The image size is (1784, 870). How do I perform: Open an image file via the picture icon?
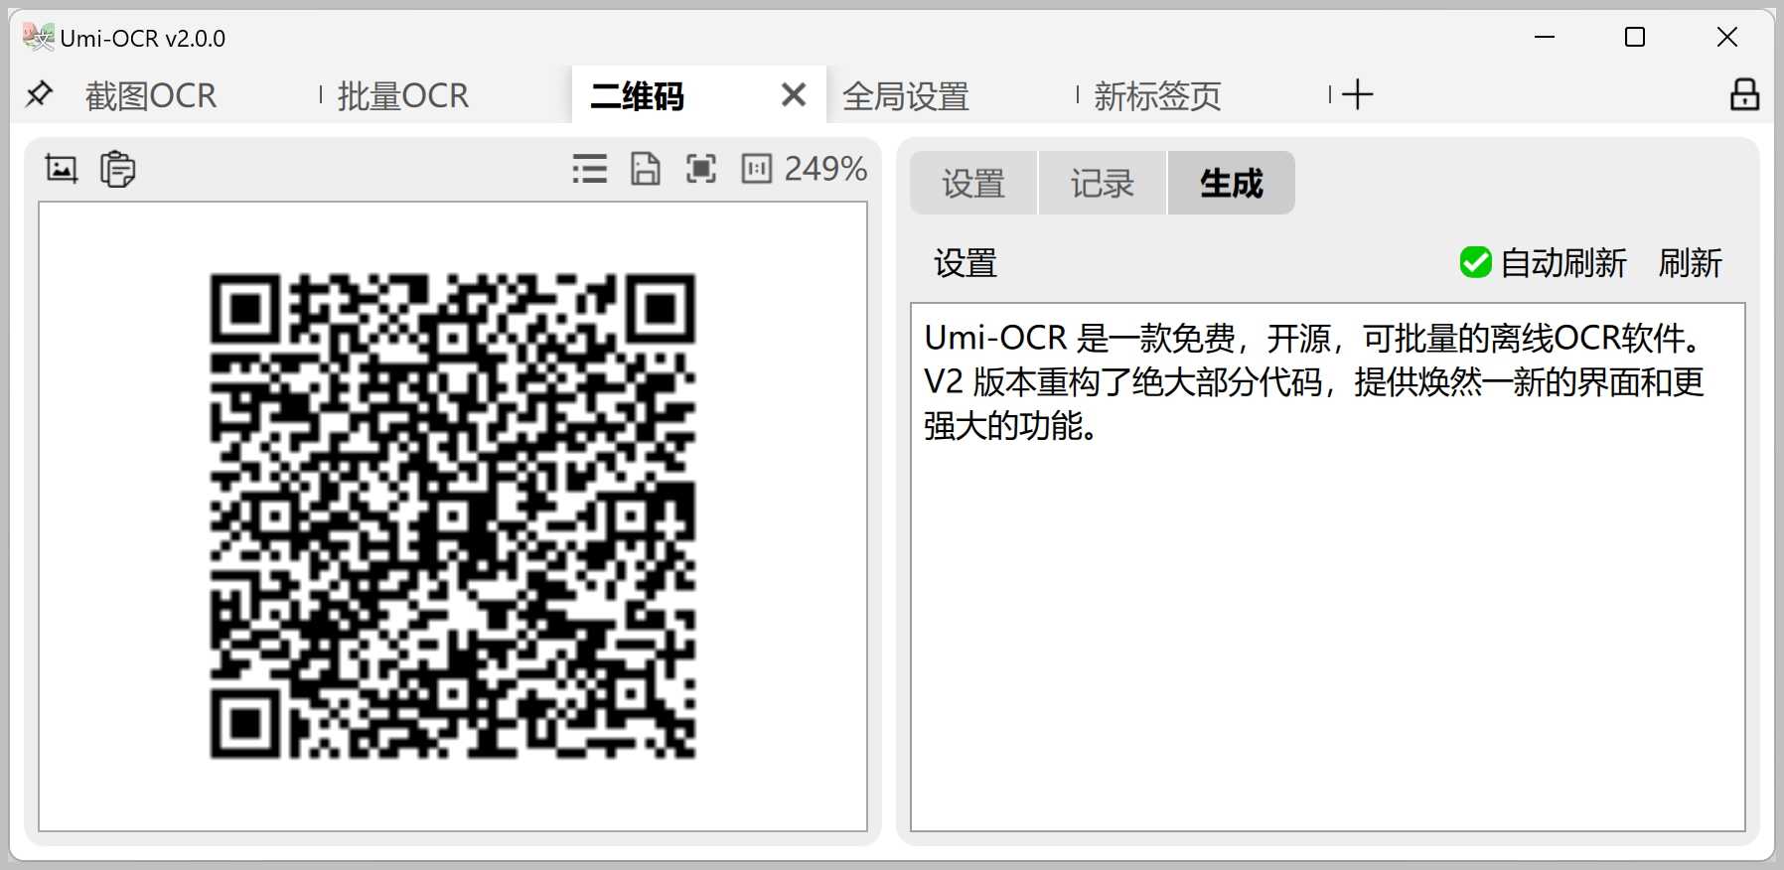pos(62,169)
